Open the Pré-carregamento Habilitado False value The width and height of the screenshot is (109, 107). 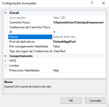click(79, 46)
